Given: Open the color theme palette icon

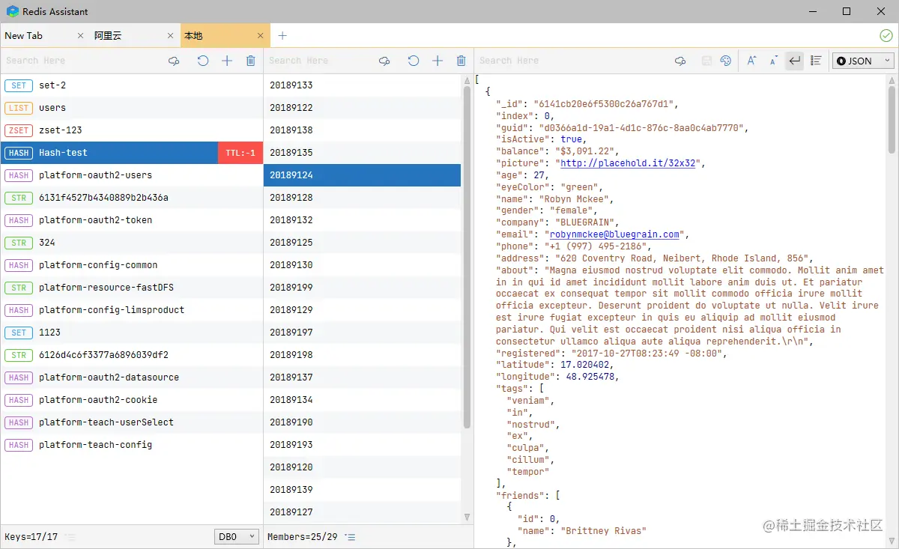Looking at the screenshot, I should pos(725,61).
